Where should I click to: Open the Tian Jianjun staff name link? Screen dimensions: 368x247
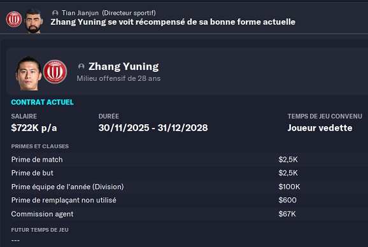[x=80, y=13]
